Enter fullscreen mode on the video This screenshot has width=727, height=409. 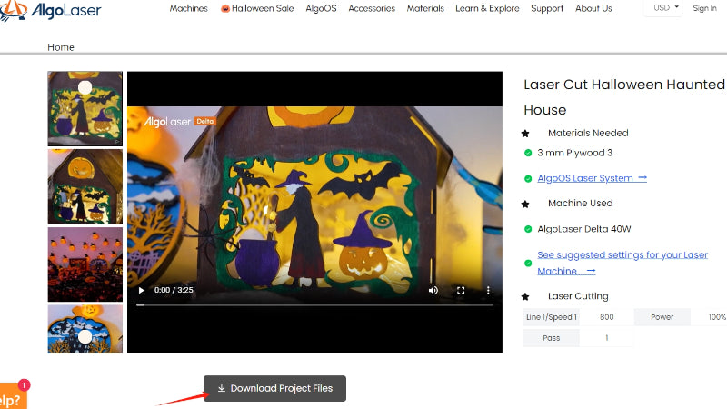[461, 291]
